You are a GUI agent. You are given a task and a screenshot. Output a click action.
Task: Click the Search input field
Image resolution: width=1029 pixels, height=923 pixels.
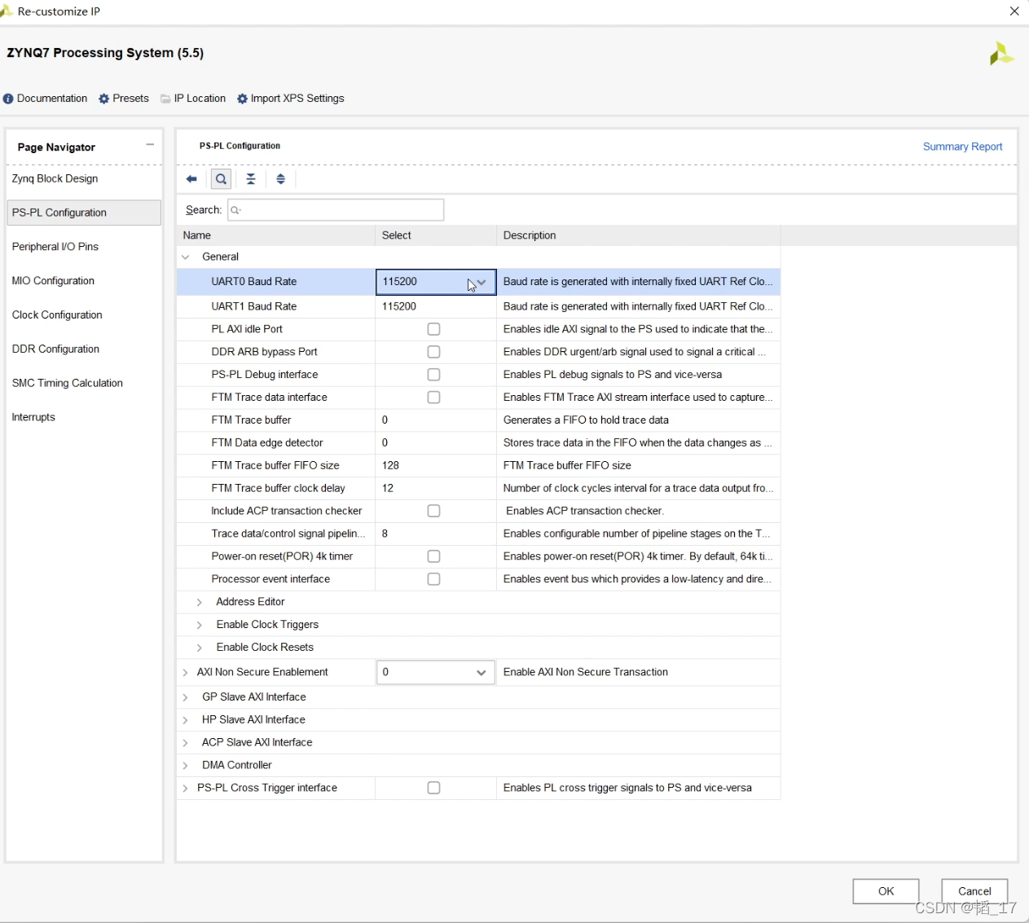click(x=336, y=210)
